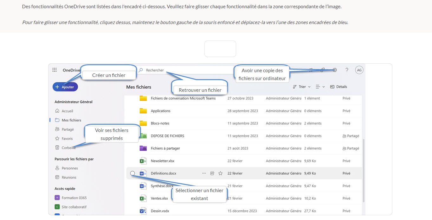Click the Excel icon of Newsletter.xlsx
Viewport: 432px width, 220px height.
[143, 161]
